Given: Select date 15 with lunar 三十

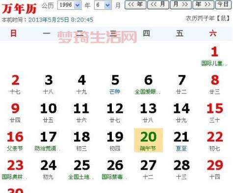Looking at the screenshot, I should click(215, 113).
